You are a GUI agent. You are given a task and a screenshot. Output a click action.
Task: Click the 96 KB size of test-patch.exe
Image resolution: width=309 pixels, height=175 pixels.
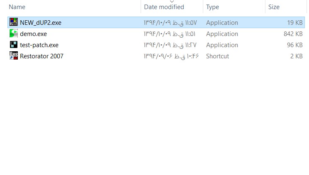pyautogui.click(x=294, y=45)
